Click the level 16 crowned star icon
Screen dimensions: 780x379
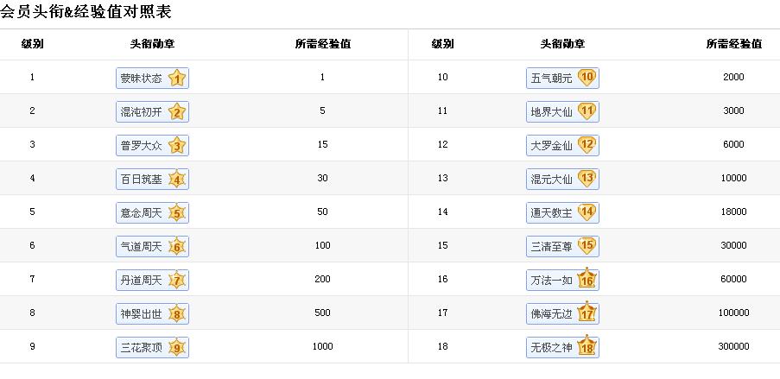tap(587, 279)
